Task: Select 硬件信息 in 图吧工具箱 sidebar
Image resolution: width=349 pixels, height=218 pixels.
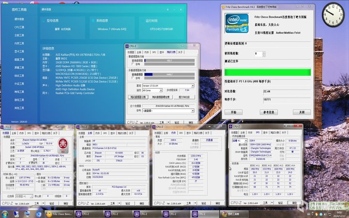Action: point(19,19)
